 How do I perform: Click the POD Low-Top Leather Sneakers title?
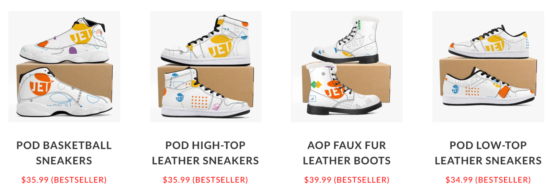tap(488, 153)
